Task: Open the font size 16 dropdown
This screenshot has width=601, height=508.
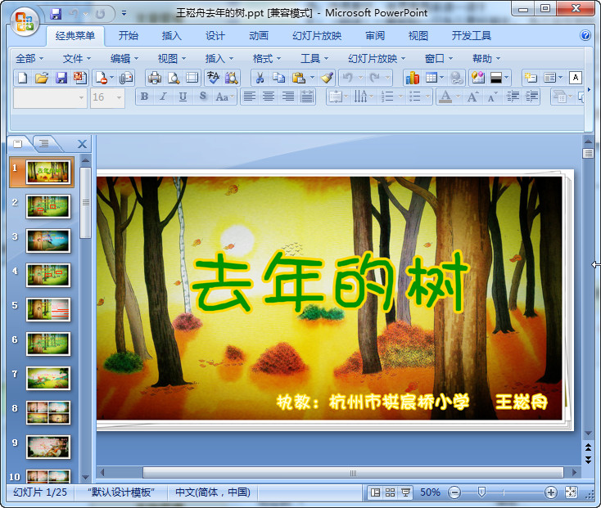Action: pyautogui.click(x=120, y=98)
